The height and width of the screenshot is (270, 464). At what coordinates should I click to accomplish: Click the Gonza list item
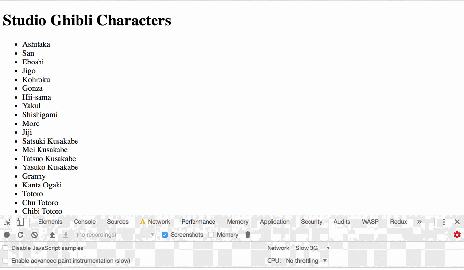pos(33,88)
